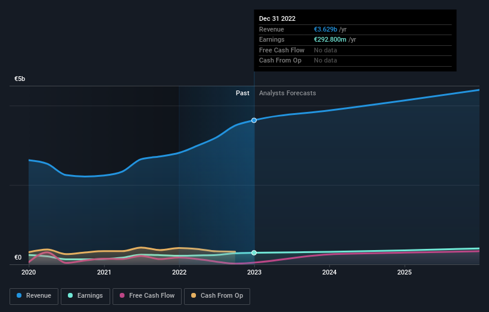489x312 pixels.
Task: Click Free Cash Flow row in tooltip
Action: pyautogui.click(x=355, y=50)
